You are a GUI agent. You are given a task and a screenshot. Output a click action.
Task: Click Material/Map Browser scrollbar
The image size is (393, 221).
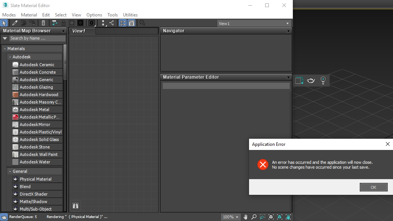(x=65, y=62)
